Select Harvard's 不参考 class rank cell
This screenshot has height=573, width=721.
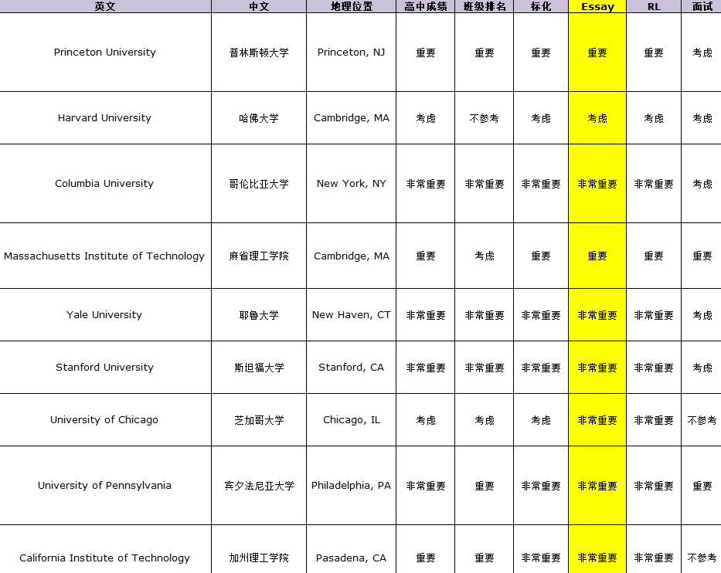click(x=485, y=117)
